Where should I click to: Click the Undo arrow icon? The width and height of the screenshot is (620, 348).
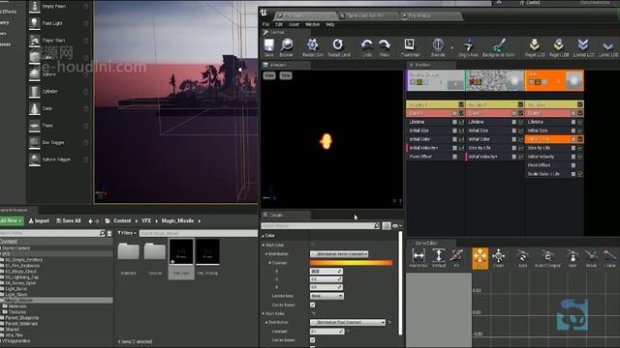(x=367, y=45)
